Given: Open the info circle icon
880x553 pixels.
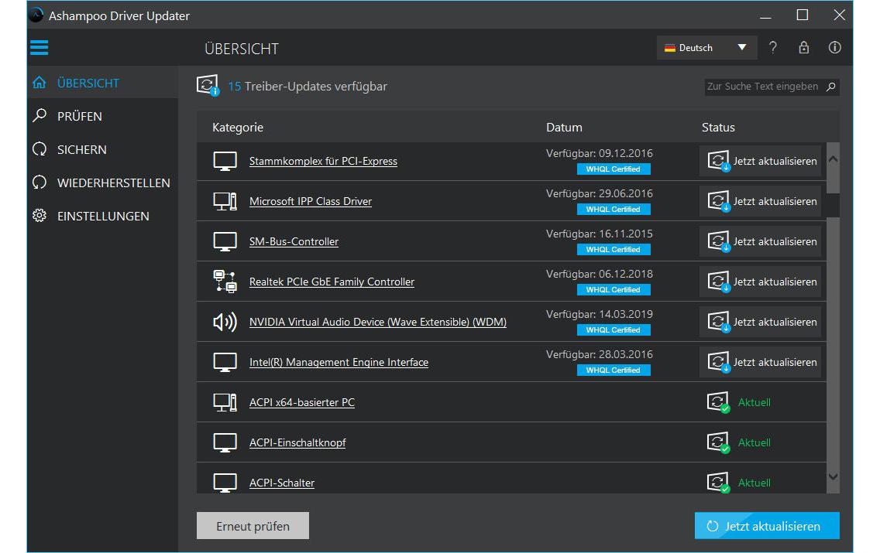Looking at the screenshot, I should click(x=834, y=48).
